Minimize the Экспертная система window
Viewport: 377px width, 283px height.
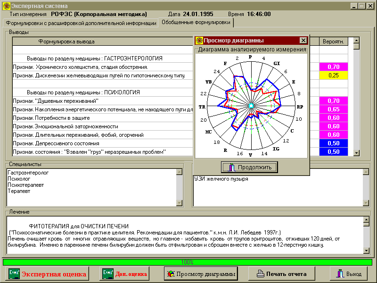[x=354, y=6]
